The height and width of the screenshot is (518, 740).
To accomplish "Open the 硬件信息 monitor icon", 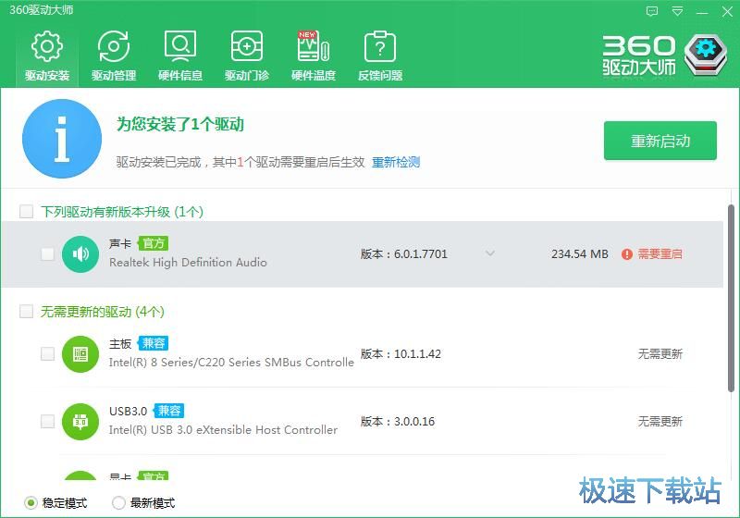I will point(179,46).
